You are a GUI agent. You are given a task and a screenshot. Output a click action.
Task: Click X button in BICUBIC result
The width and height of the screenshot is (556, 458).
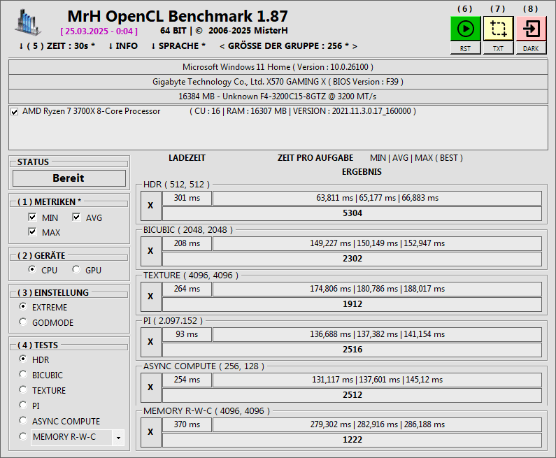tap(150, 251)
